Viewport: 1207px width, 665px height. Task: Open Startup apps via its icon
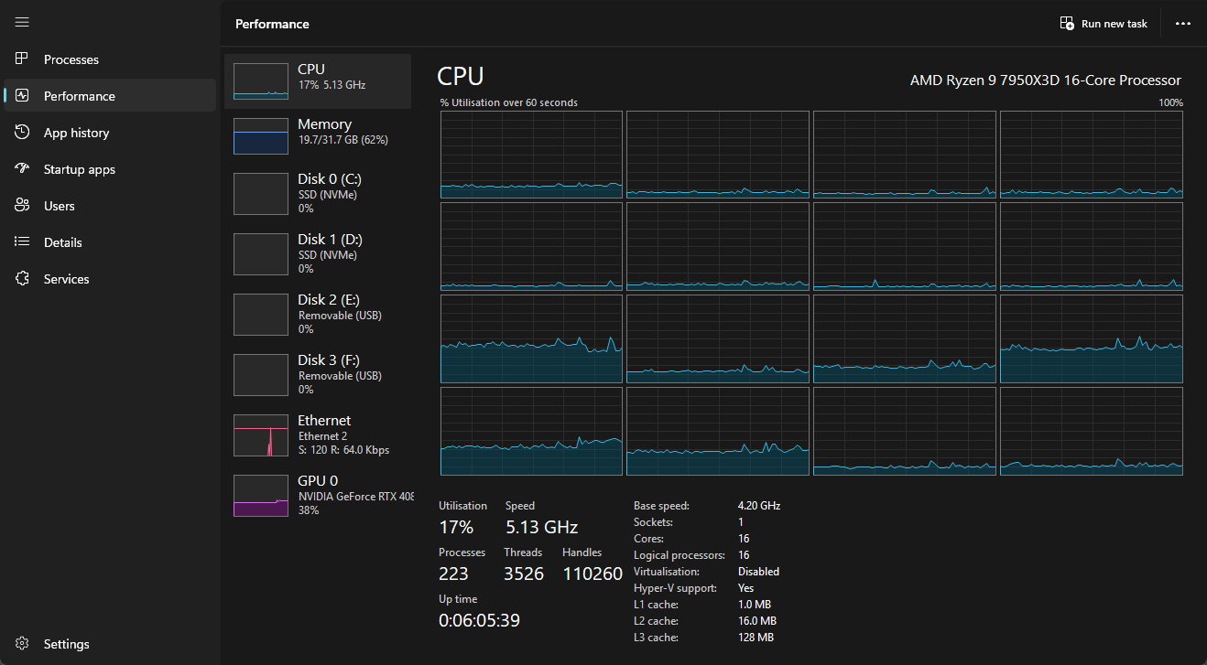pos(23,169)
